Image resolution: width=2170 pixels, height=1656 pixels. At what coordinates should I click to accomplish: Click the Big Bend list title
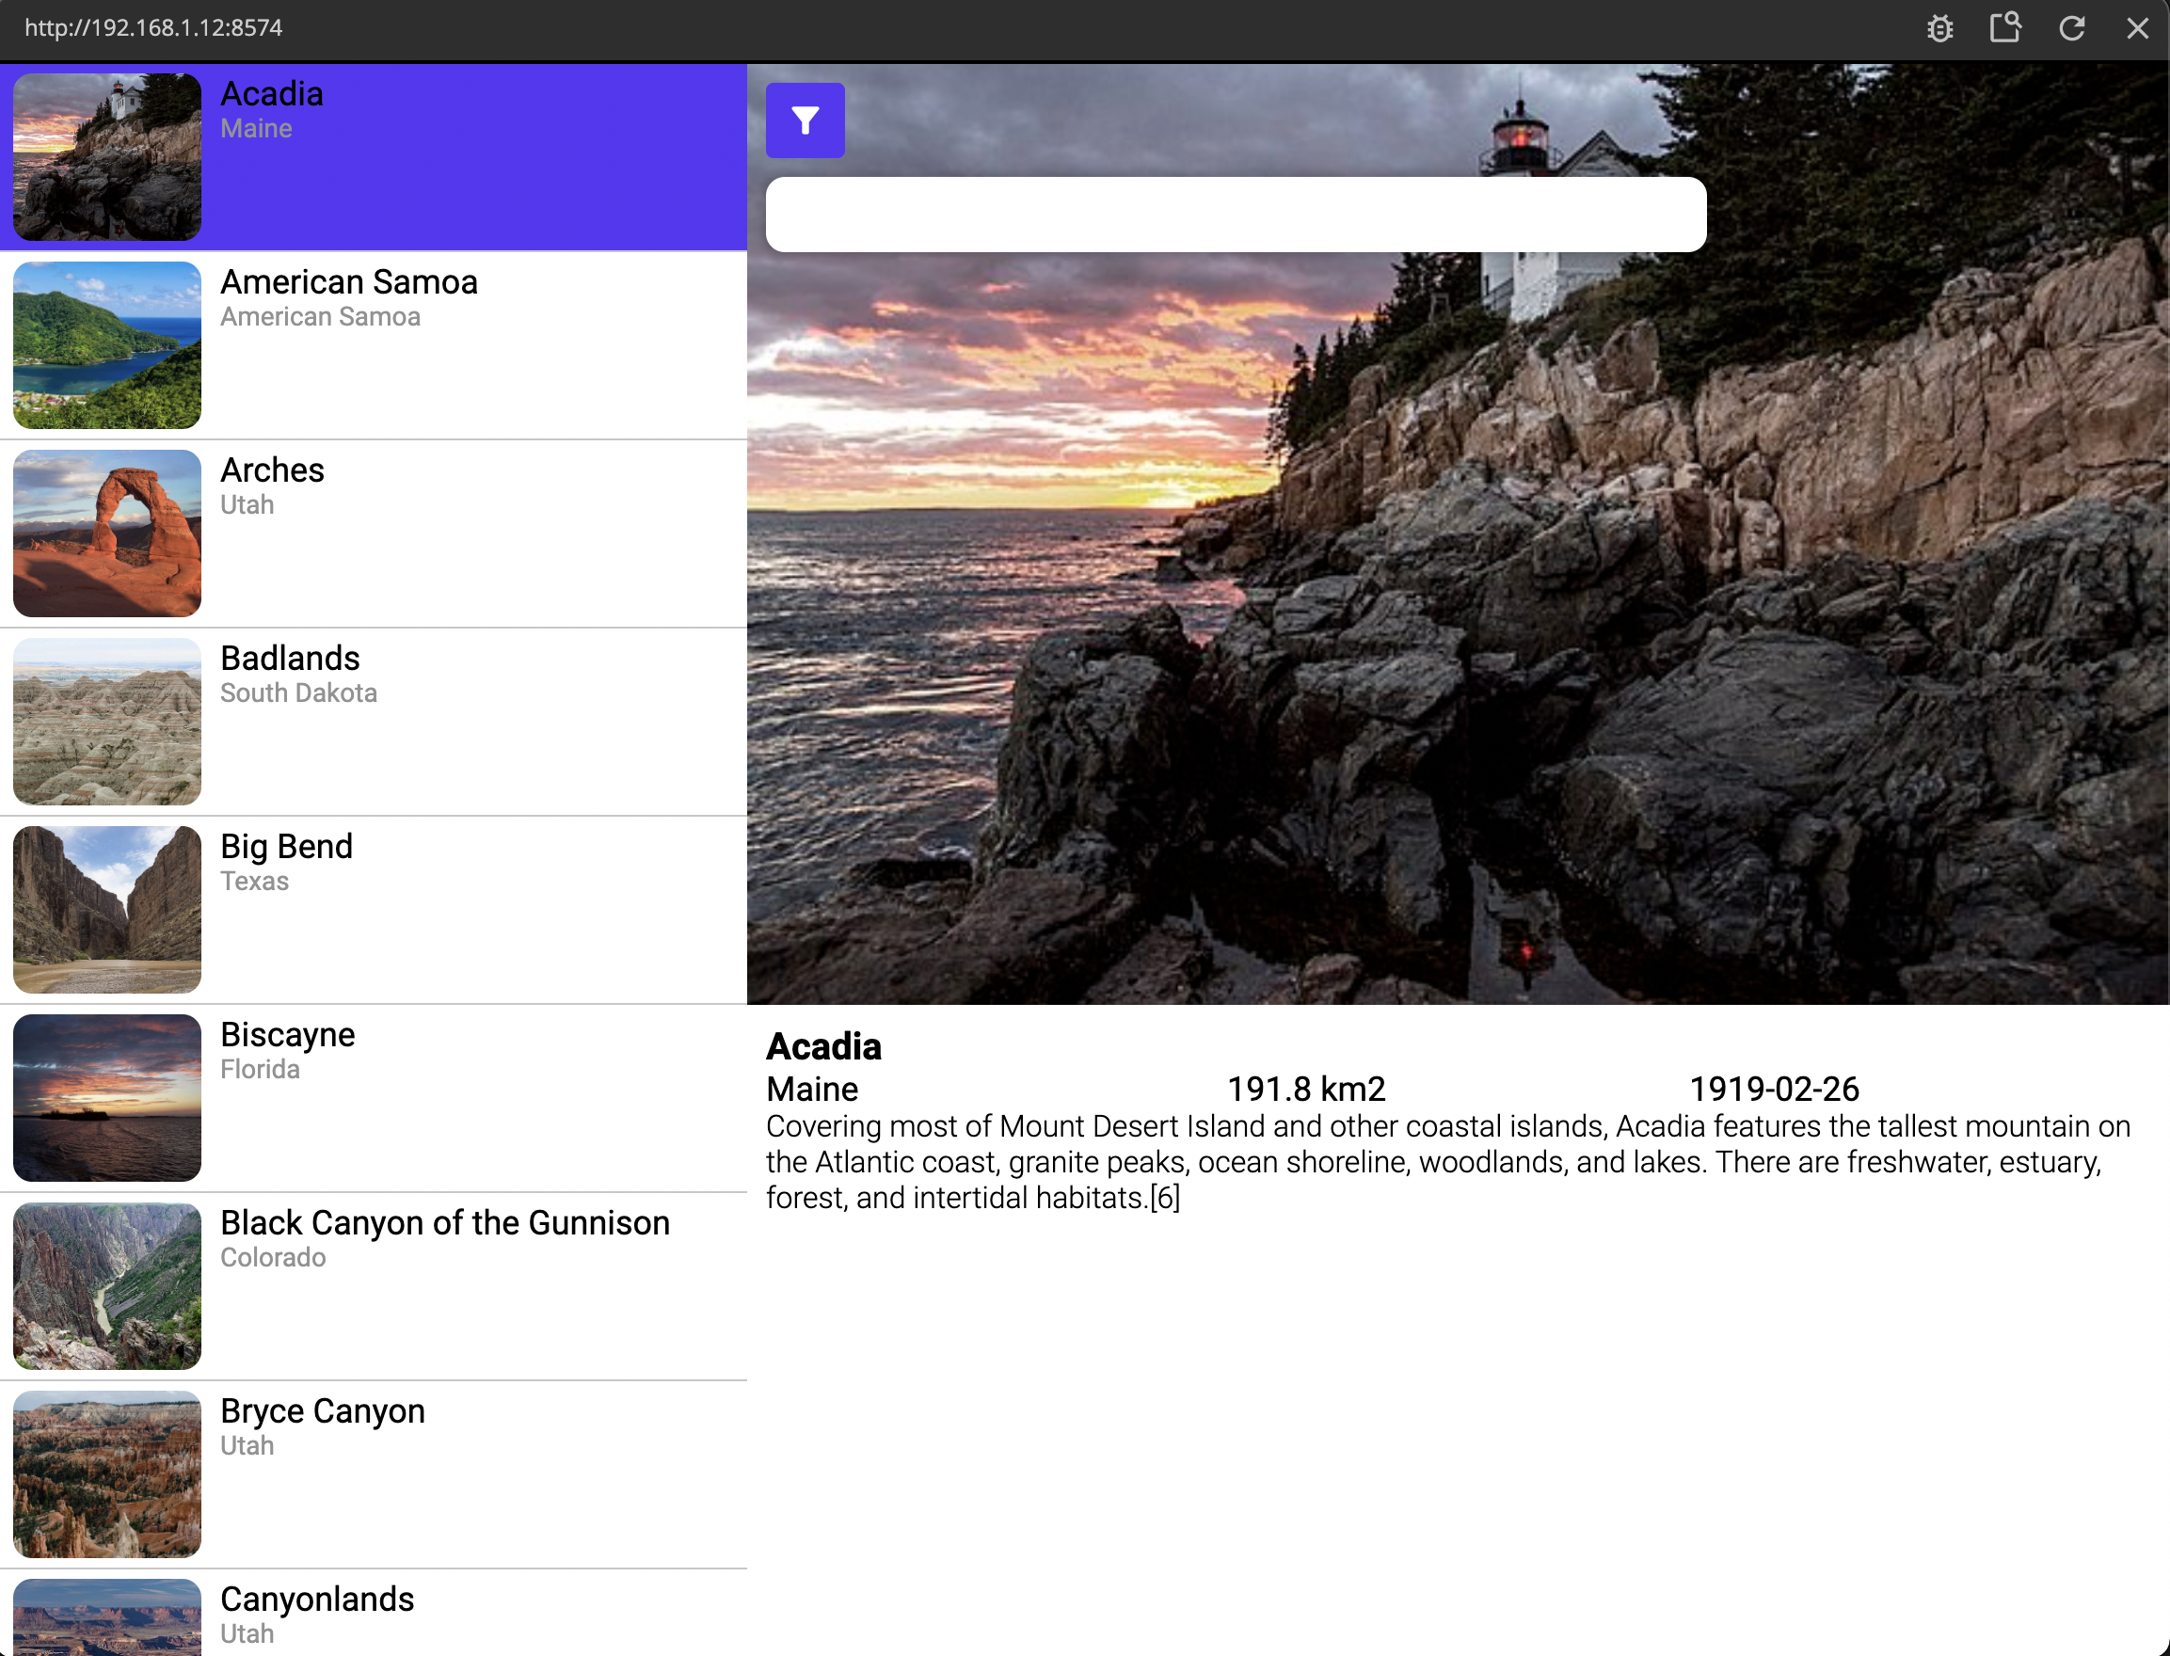click(x=287, y=847)
